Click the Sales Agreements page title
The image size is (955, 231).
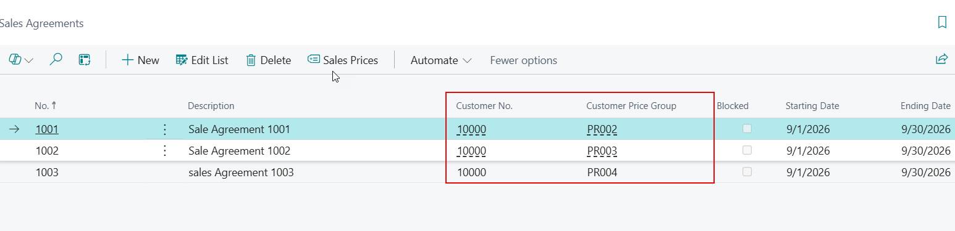(x=41, y=23)
